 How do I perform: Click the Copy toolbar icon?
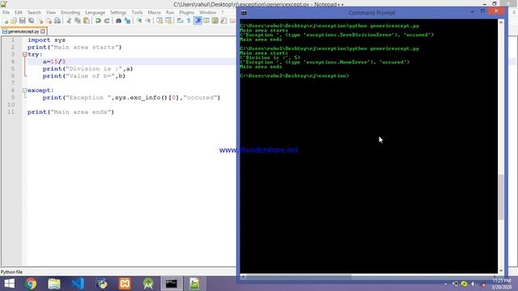[x=78, y=21]
